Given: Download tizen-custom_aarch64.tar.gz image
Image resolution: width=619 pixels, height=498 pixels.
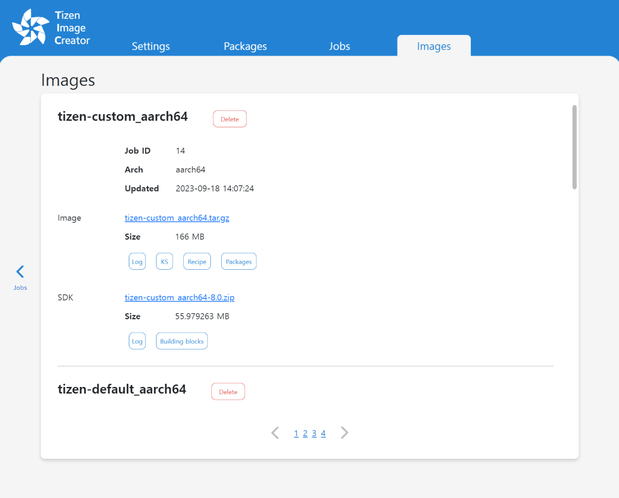Looking at the screenshot, I should [x=177, y=217].
